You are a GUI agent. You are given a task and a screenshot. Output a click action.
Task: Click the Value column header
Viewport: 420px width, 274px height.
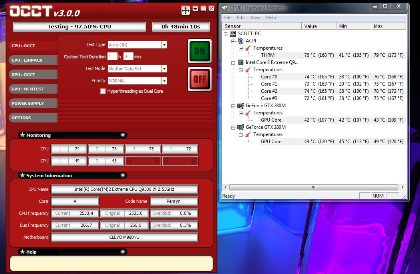(x=319, y=26)
